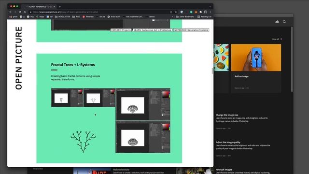Click Photoshop window vertical scrollbar

[x=292, y=59]
